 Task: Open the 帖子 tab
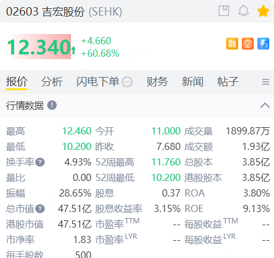228,82
